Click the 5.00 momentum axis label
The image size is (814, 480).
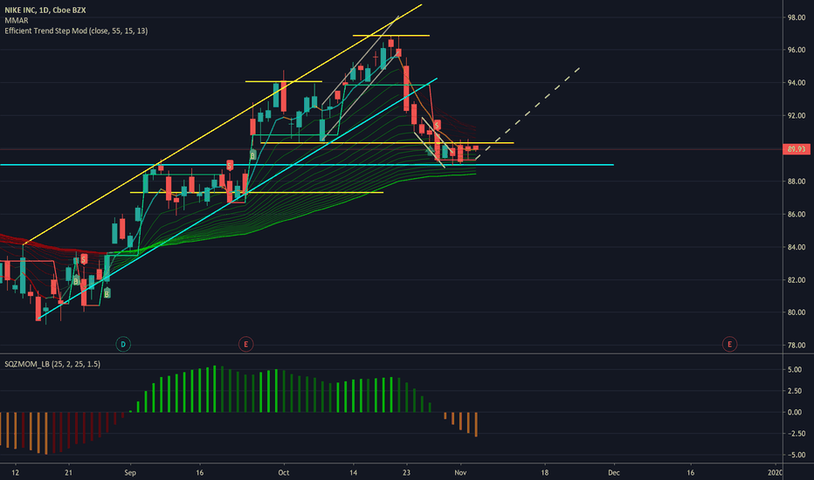(794, 369)
